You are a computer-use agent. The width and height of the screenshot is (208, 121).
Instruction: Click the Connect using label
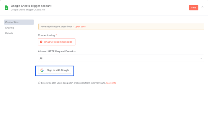click(47, 35)
